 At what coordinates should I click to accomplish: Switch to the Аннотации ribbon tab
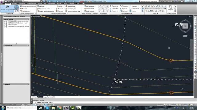[x=22, y=3]
